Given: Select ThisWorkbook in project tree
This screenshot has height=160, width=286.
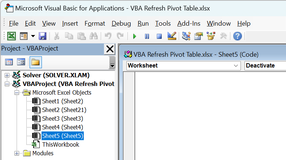Looking at the screenshot, I should [x=61, y=145].
